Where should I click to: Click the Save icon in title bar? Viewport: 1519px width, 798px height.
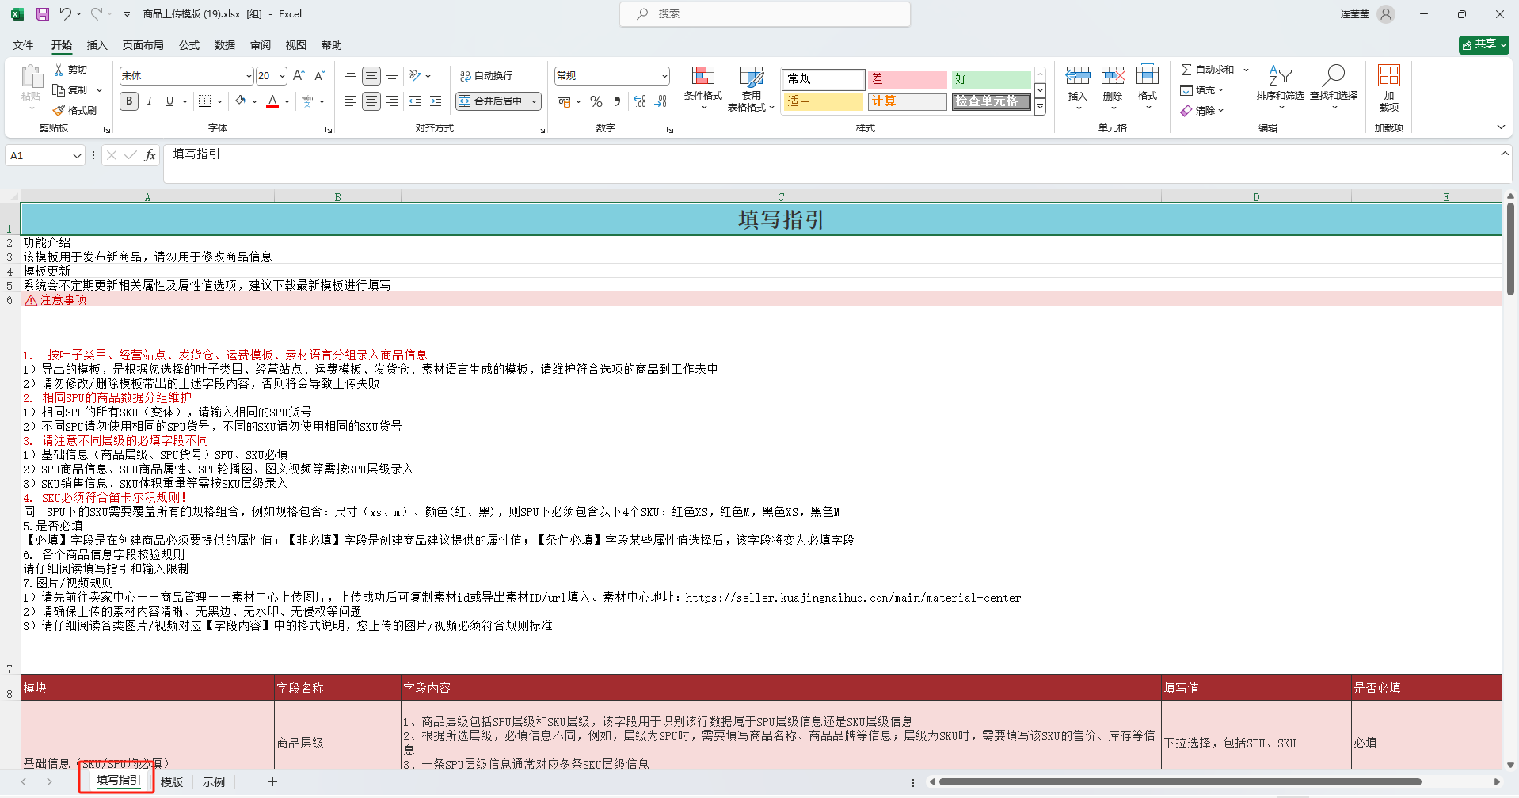43,14
